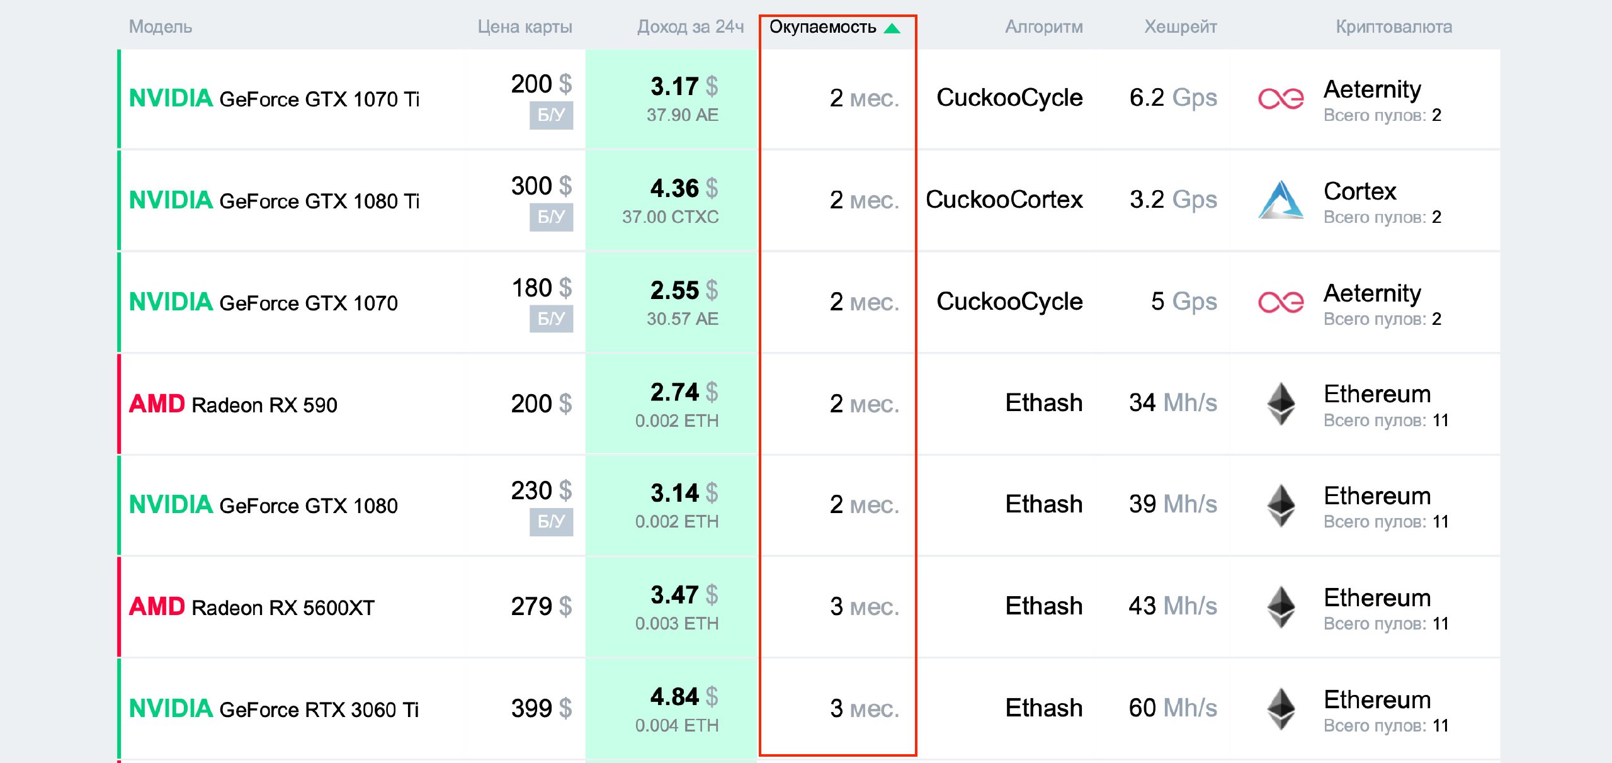Click the Ethereum logo in the GTX 1080 row
Viewport: 1612px width, 763px height.
click(x=1281, y=505)
